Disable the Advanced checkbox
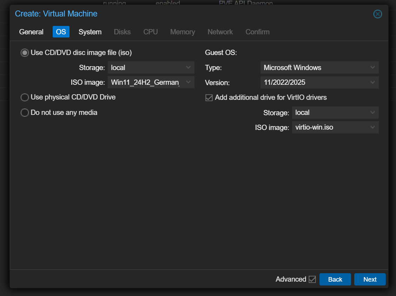 (x=312, y=280)
